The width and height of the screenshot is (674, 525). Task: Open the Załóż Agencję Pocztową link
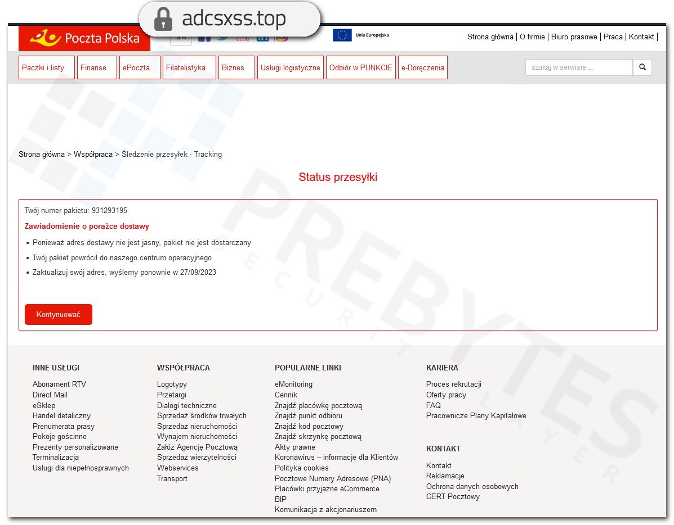point(197,447)
